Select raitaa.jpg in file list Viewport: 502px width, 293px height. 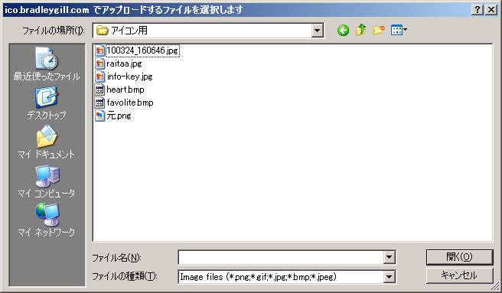119,63
